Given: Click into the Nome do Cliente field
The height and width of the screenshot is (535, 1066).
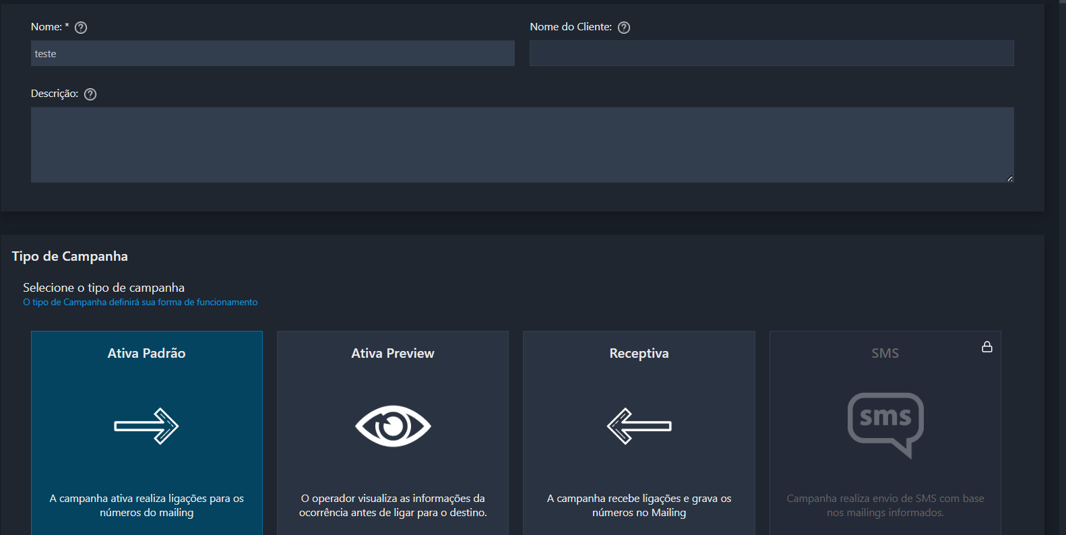Looking at the screenshot, I should (771, 54).
